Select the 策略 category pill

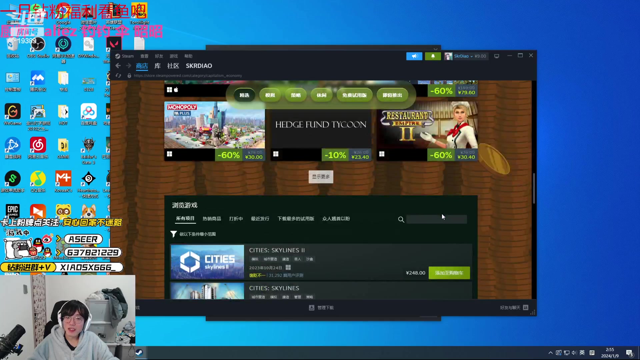coord(296,95)
